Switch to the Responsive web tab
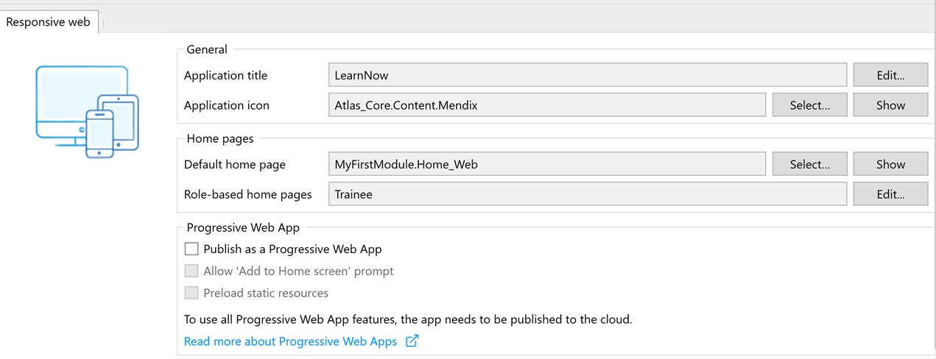This screenshot has height=359, width=936. click(48, 22)
